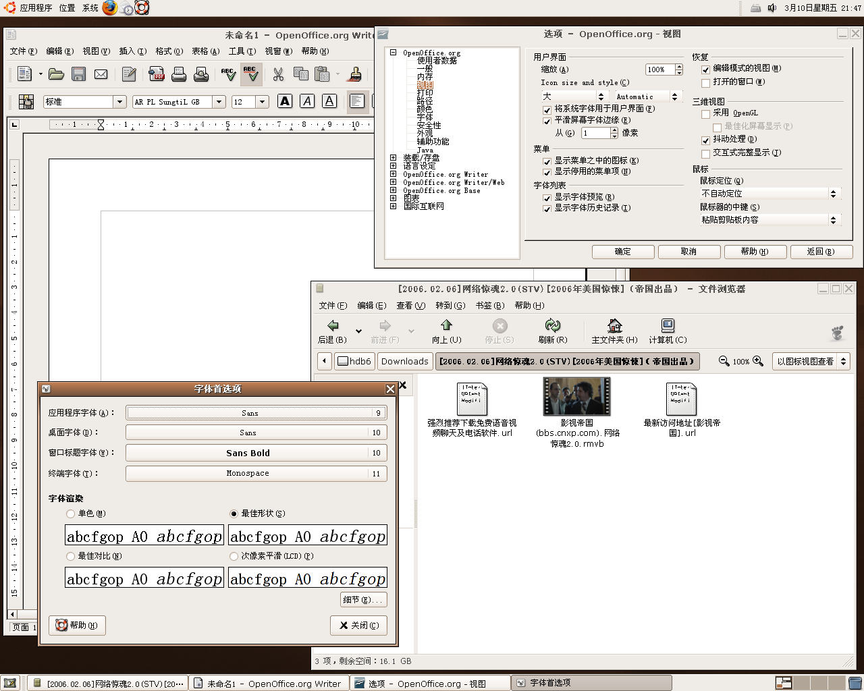Open icon style Automatic dropdown
This screenshot has height=691, width=864.
point(648,96)
